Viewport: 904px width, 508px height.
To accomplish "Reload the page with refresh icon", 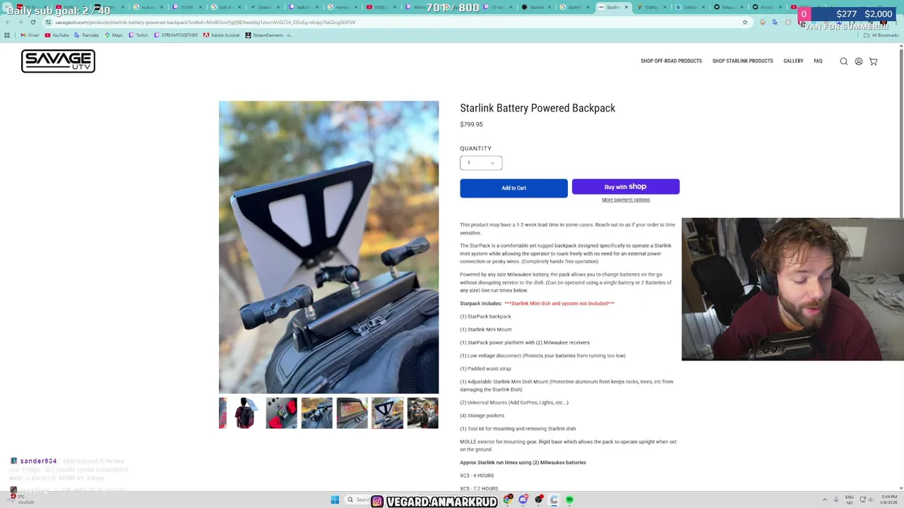I will (x=32, y=22).
